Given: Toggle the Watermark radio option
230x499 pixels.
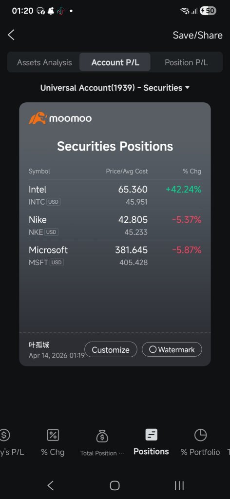Looking at the screenshot, I should (x=172, y=350).
